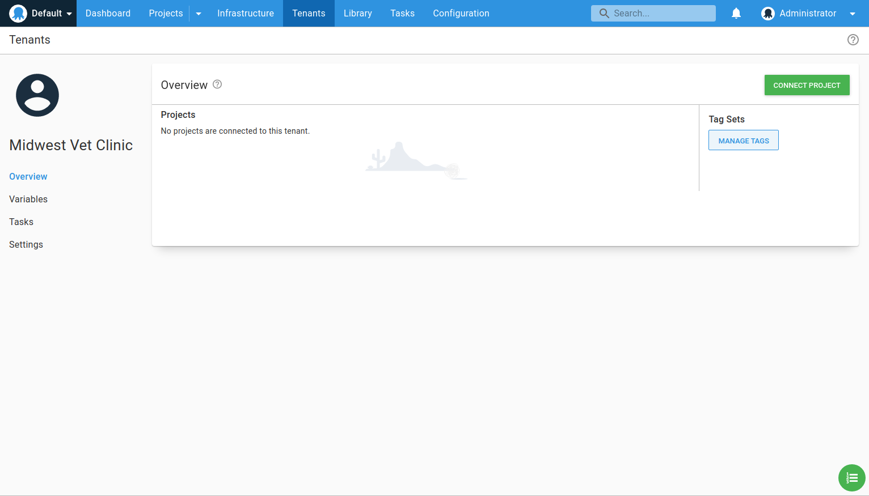This screenshot has width=869, height=496.
Task: Click the 'No projects are connected' message
Action: [x=235, y=131]
